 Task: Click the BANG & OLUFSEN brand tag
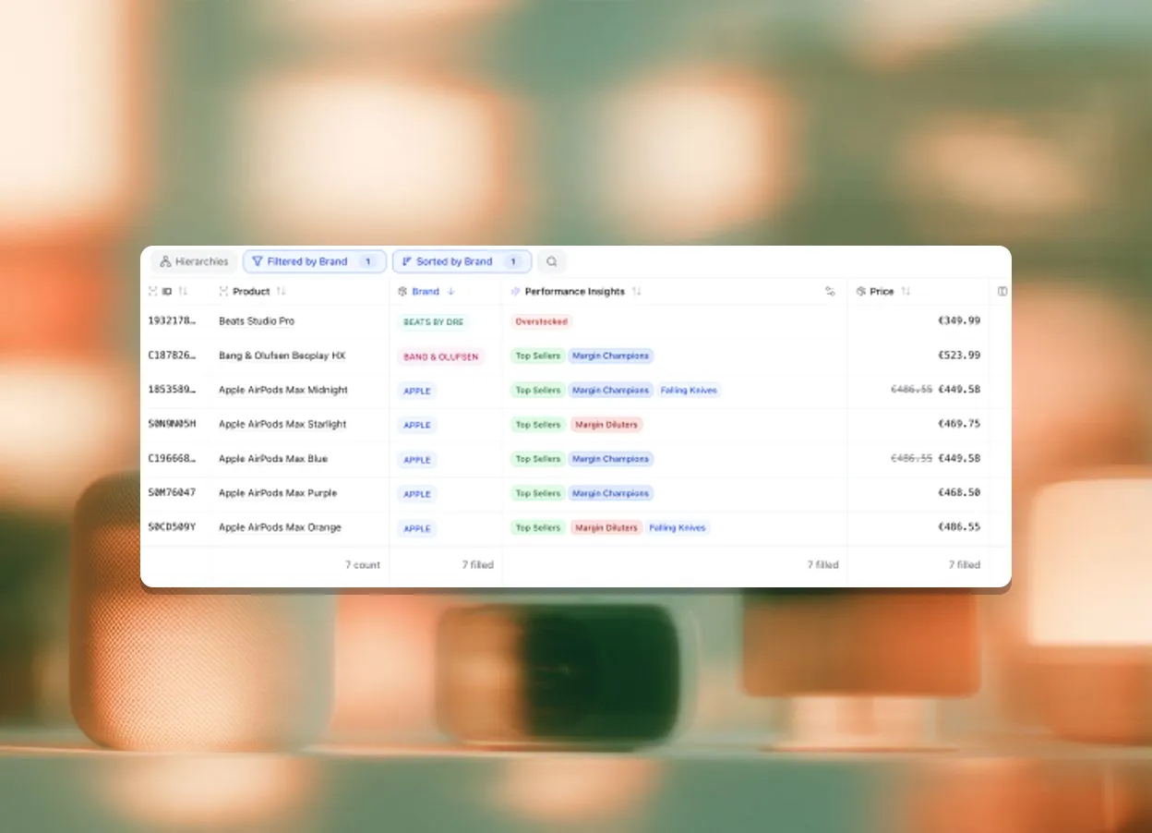click(441, 356)
